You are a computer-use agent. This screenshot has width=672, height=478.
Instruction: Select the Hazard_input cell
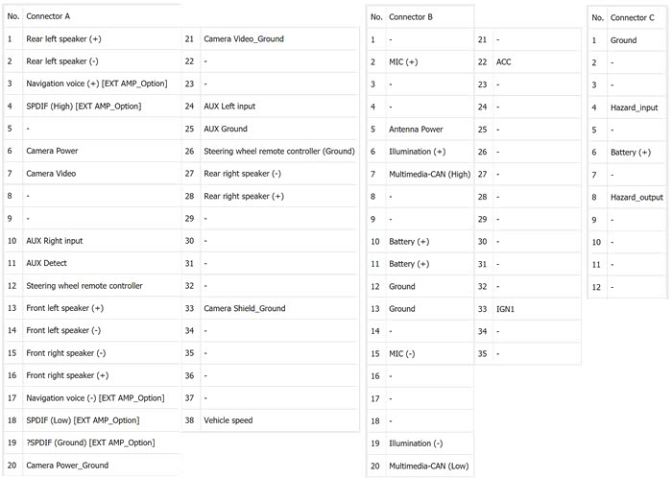pyautogui.click(x=635, y=107)
